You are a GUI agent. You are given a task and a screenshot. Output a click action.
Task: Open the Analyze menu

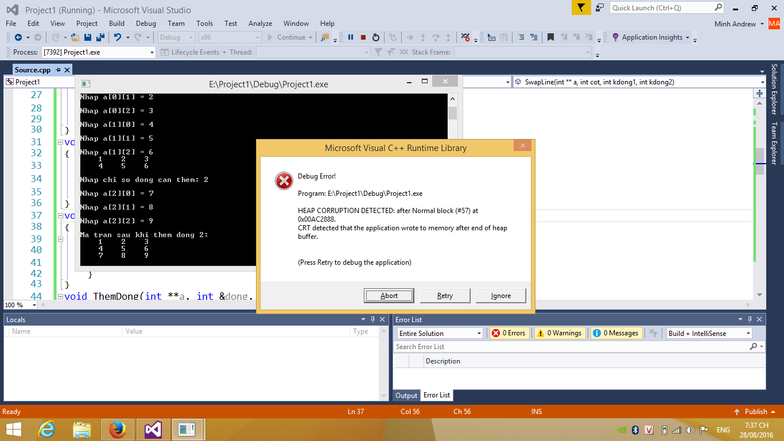[x=260, y=24]
